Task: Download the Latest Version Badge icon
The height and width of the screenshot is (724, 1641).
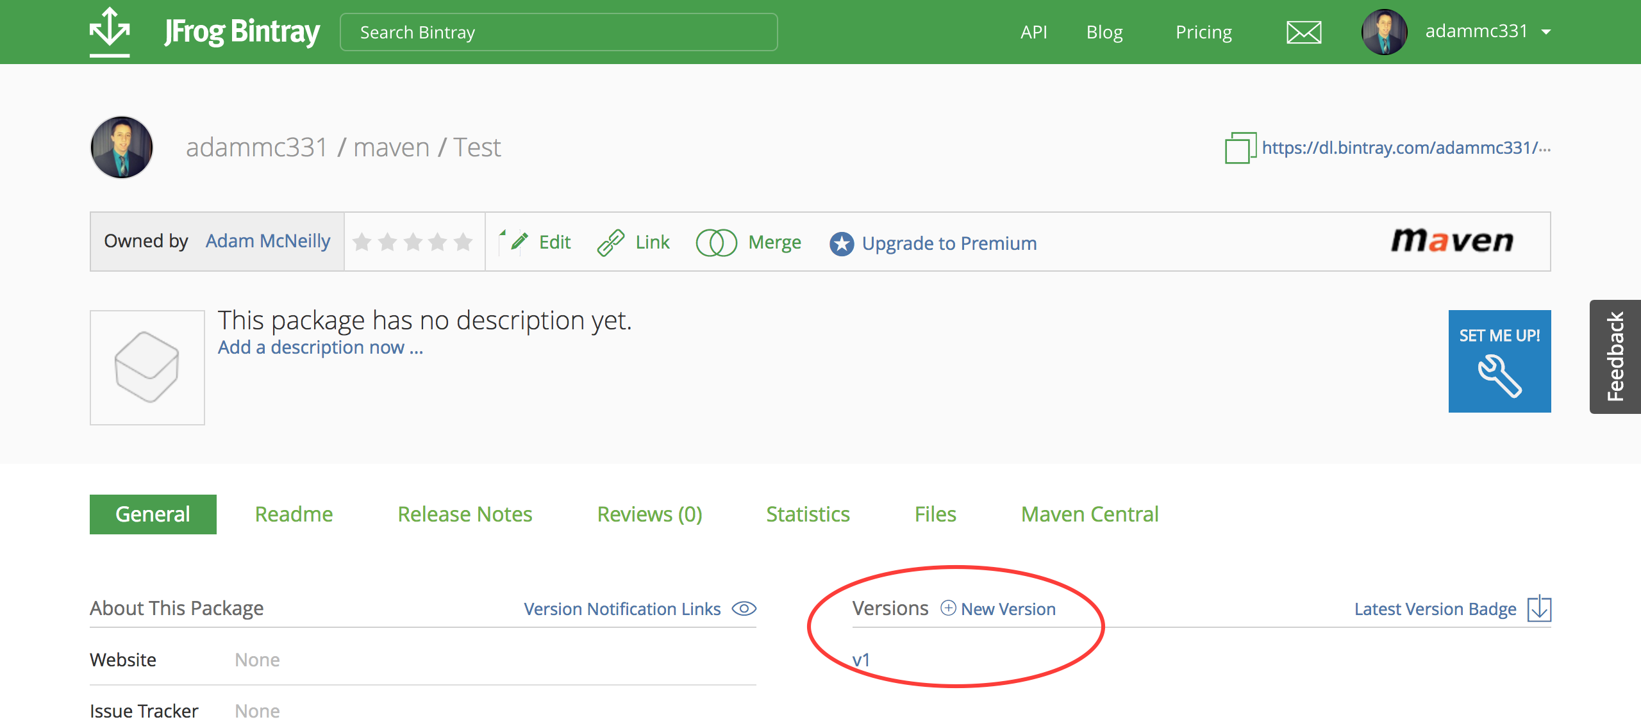Action: 1539,609
